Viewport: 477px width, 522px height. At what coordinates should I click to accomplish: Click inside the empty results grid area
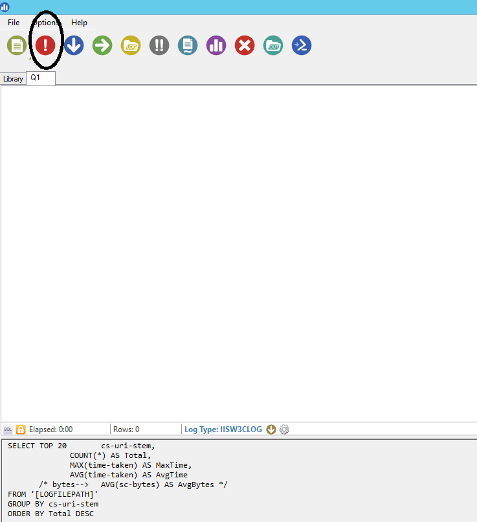(239, 254)
